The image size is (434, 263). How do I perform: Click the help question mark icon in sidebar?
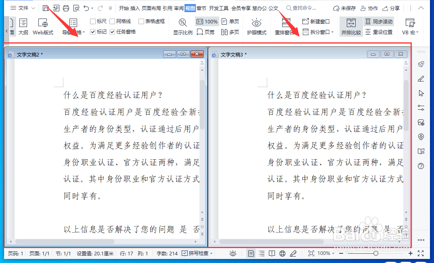(421, 166)
